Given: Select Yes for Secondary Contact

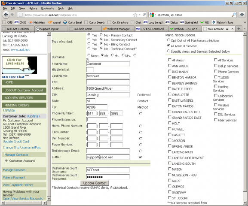Looking at the screenshot, I should click(89, 39).
